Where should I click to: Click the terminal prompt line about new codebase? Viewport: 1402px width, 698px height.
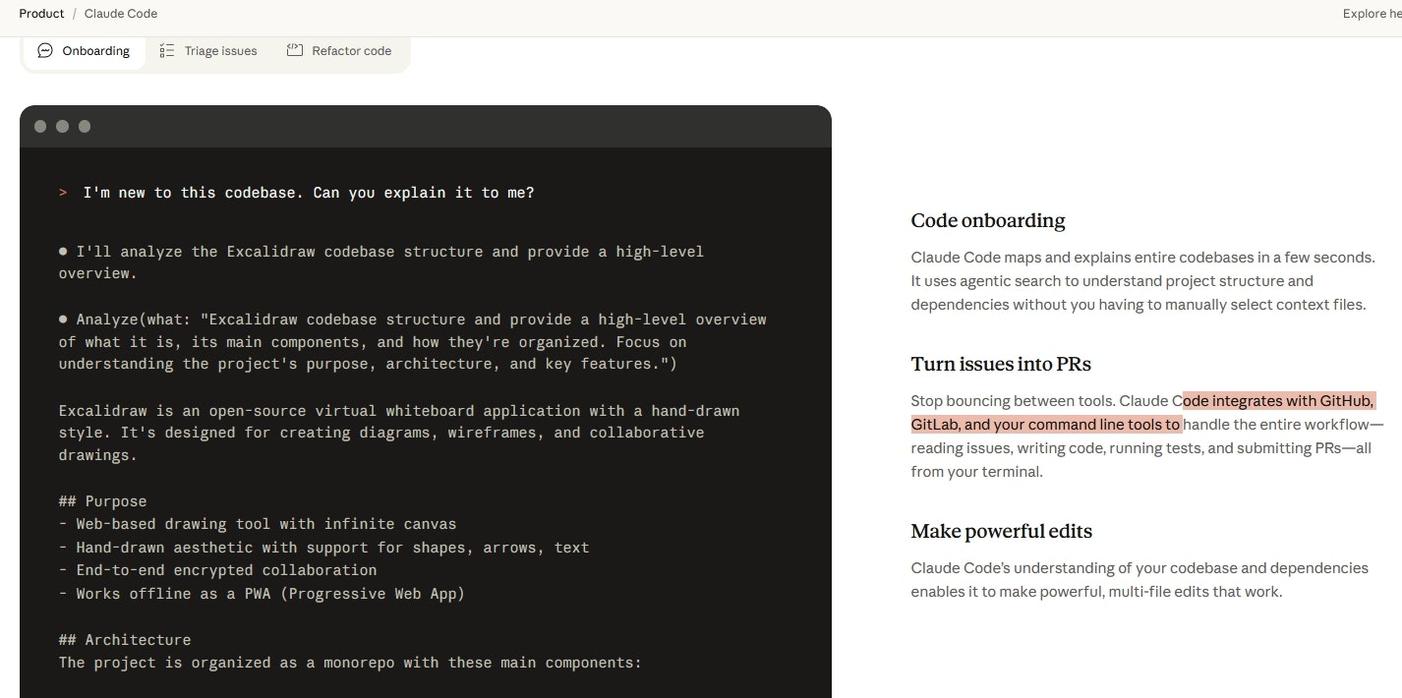(x=309, y=193)
